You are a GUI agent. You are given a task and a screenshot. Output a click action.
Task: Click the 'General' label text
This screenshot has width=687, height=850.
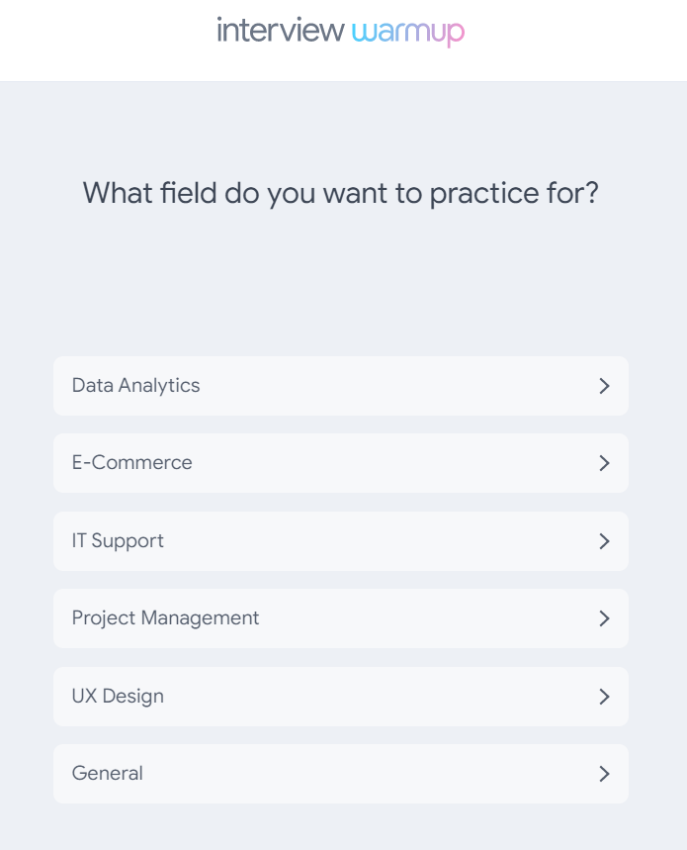click(x=107, y=774)
